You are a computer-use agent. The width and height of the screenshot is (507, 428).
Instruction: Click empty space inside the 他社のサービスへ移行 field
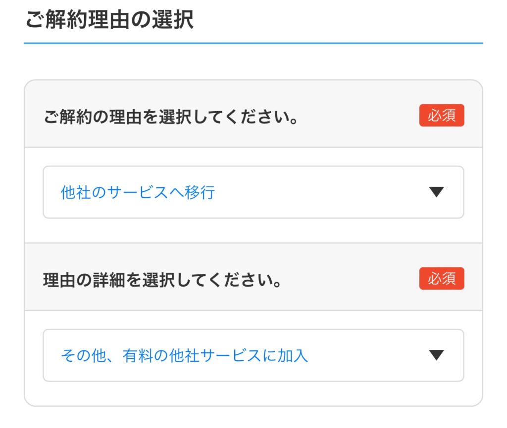click(x=322, y=192)
